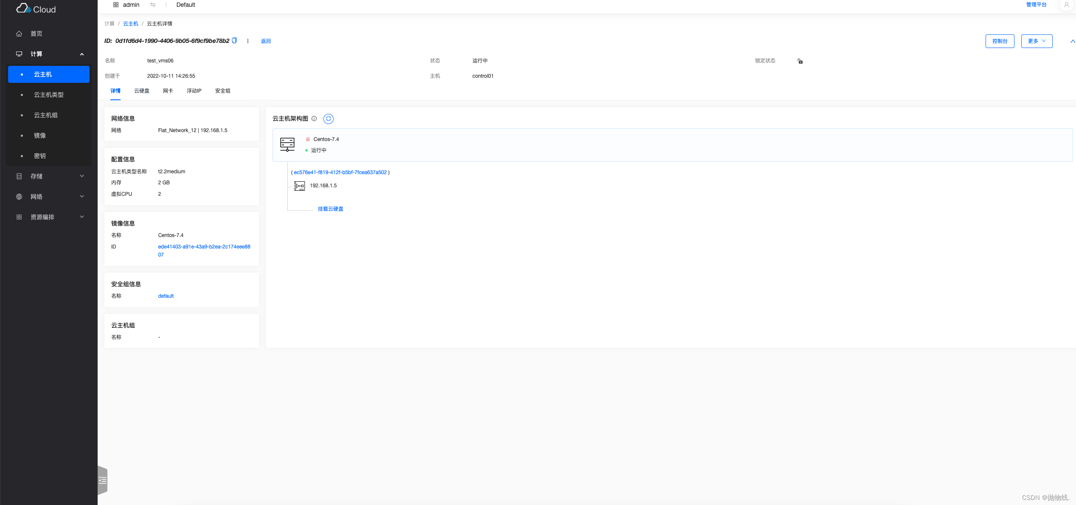
Task: Click the info icon next to 云主机架构图
Action: [x=314, y=119]
